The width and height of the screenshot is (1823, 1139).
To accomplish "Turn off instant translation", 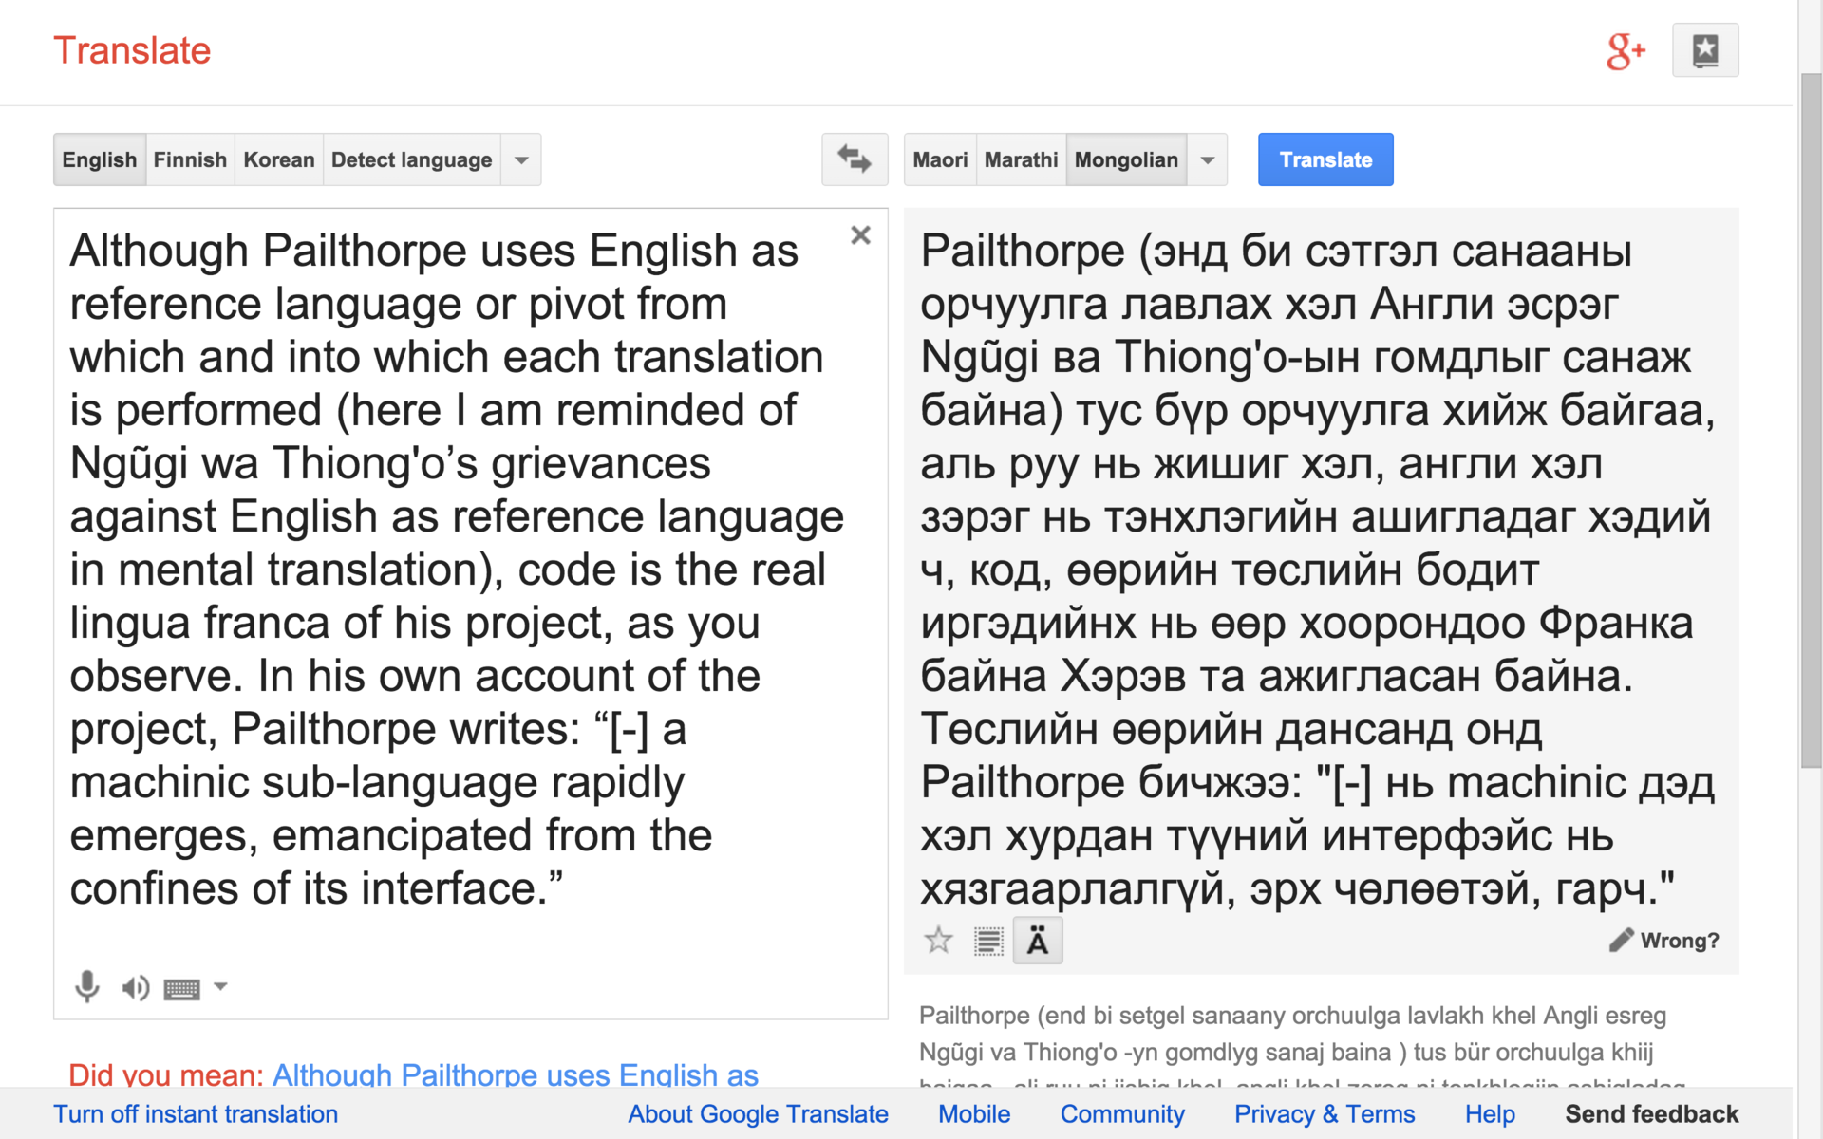I will coord(196,1113).
